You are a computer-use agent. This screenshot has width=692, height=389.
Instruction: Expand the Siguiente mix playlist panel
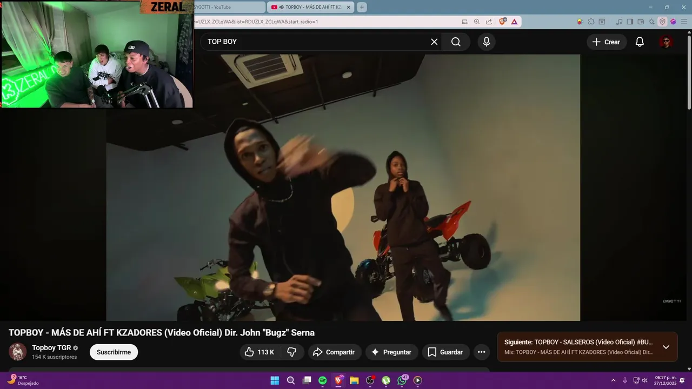tap(666, 347)
